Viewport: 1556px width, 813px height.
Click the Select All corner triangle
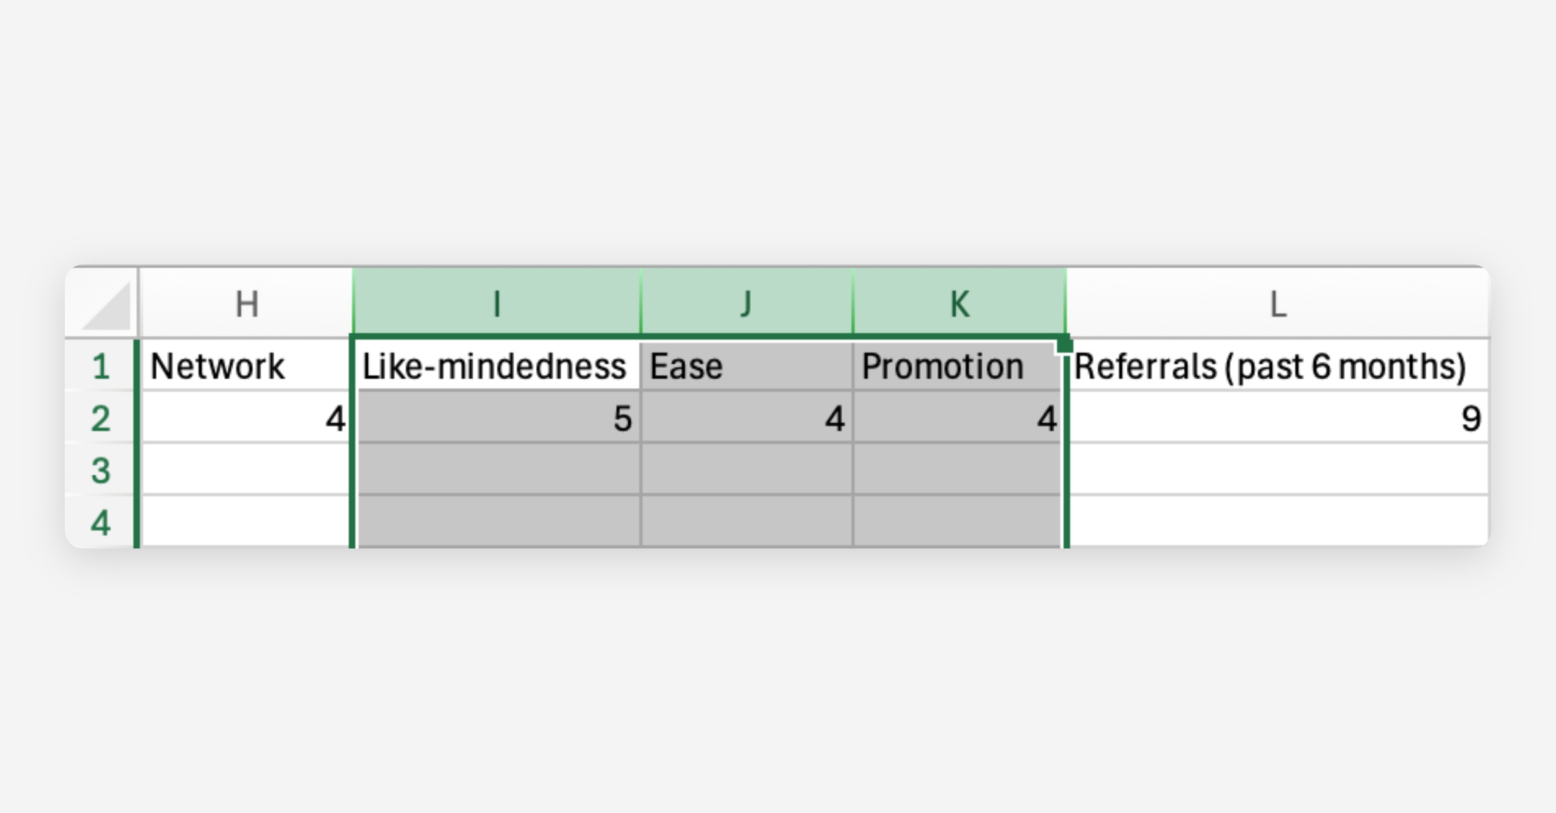pos(107,306)
